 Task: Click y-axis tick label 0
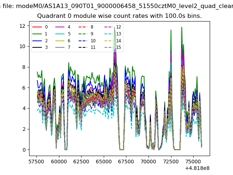point(24,150)
